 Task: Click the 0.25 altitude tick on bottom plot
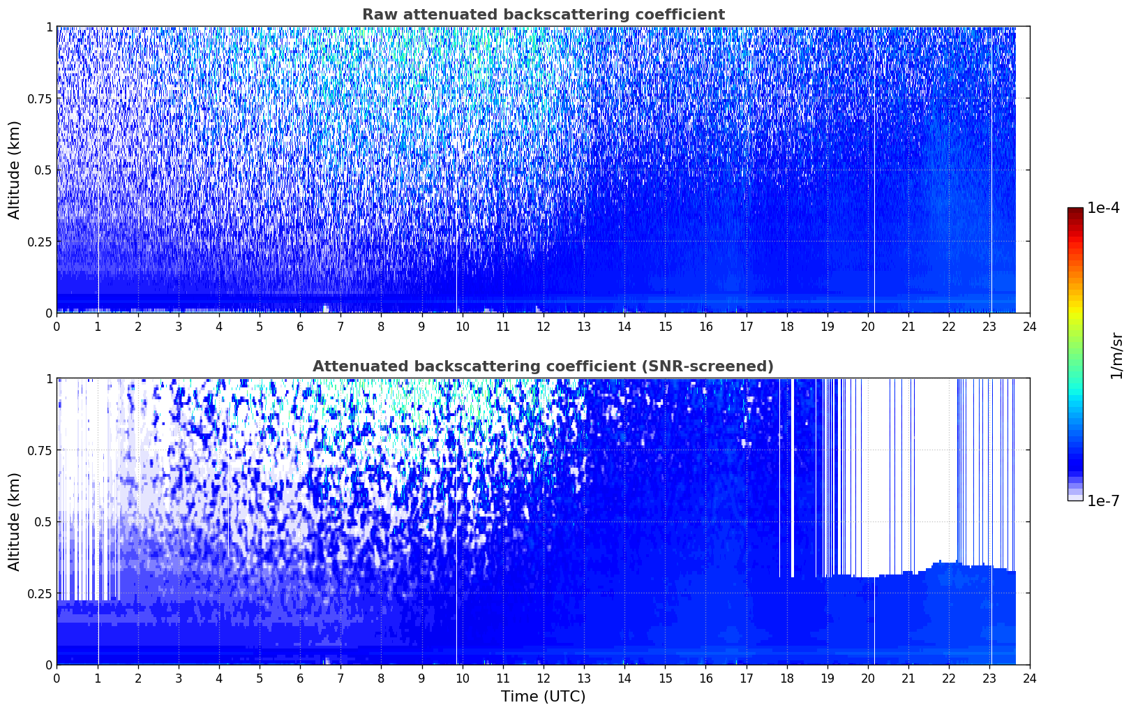pos(40,593)
